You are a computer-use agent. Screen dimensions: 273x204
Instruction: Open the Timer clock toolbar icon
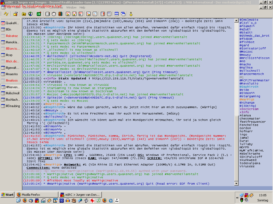click(54, 14)
